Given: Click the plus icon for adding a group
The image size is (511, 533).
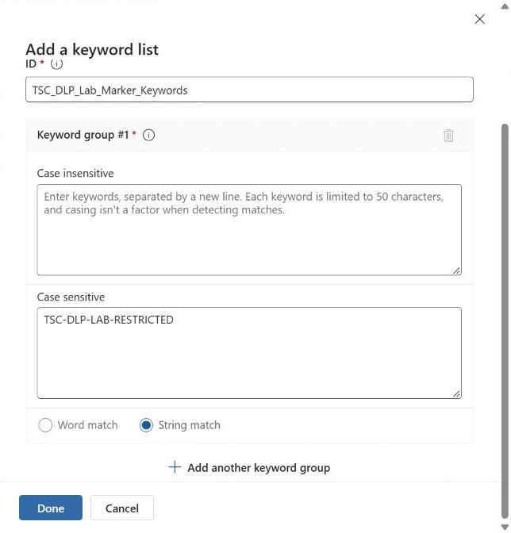Looking at the screenshot, I should (x=175, y=467).
